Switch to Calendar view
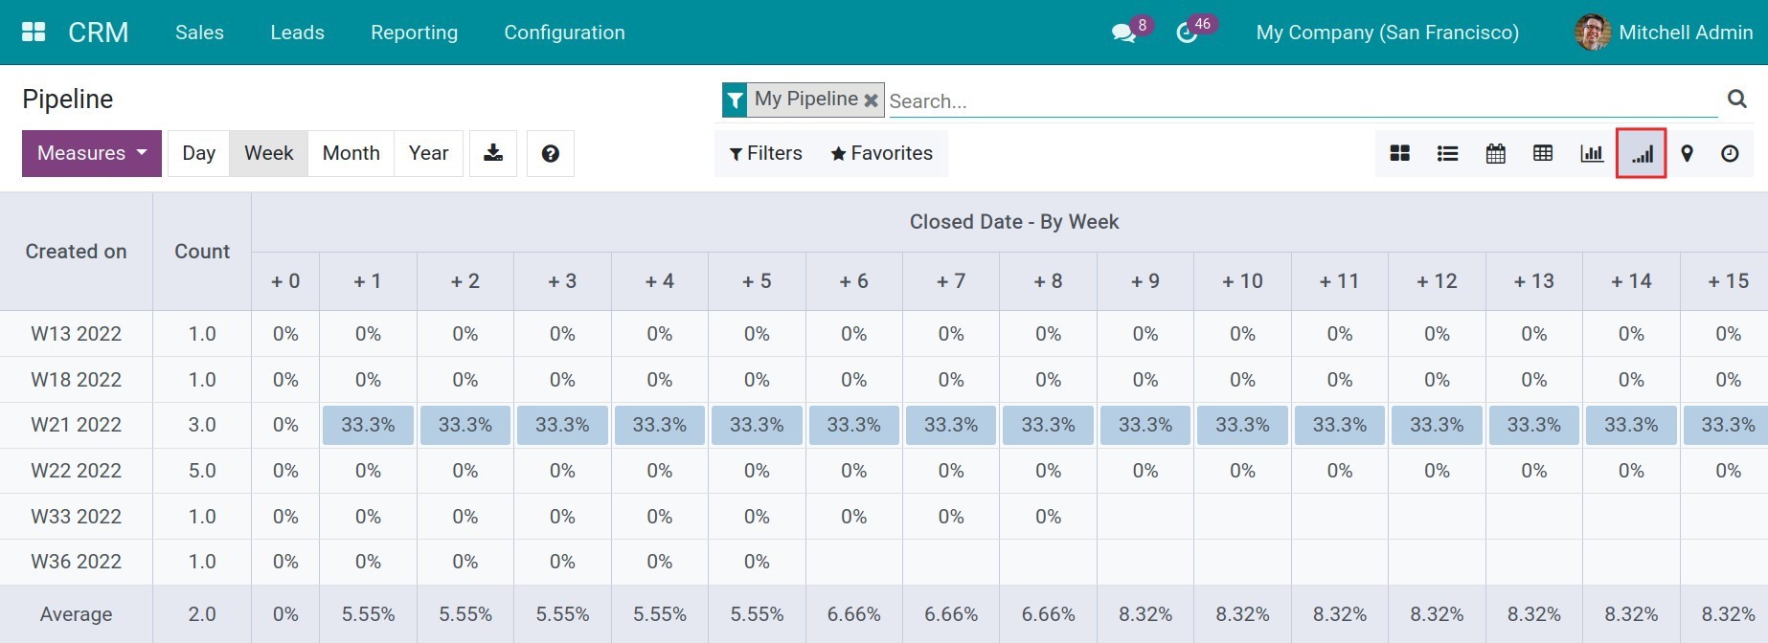Image resolution: width=1768 pixels, height=643 pixels. click(1495, 153)
